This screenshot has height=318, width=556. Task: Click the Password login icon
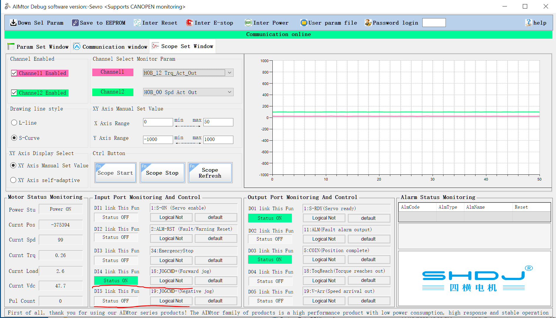(x=368, y=23)
